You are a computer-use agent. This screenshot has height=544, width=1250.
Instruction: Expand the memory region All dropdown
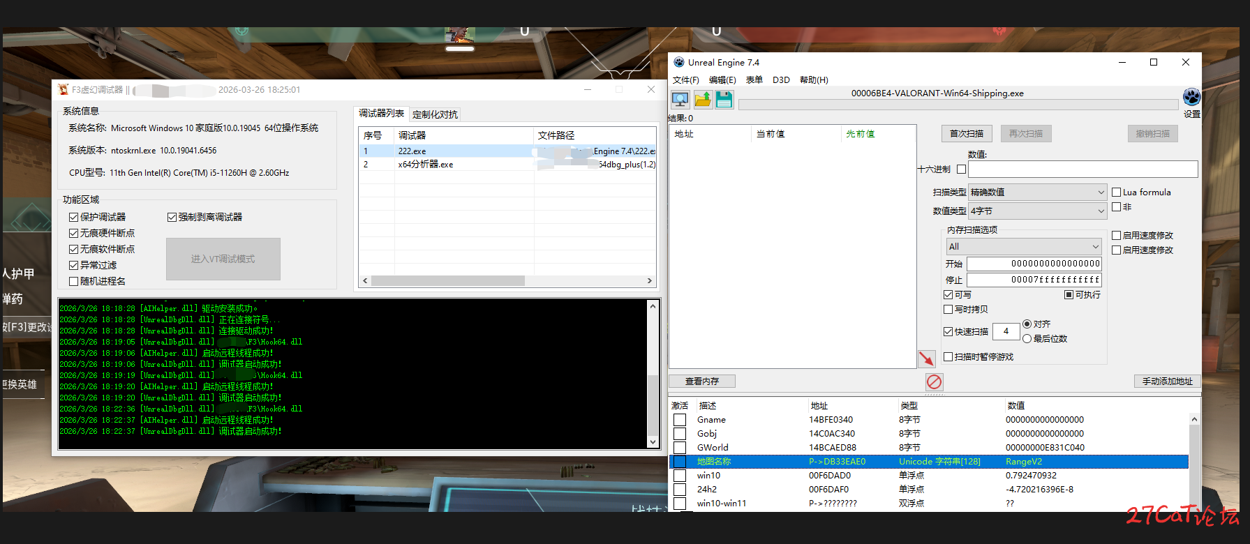click(1023, 247)
